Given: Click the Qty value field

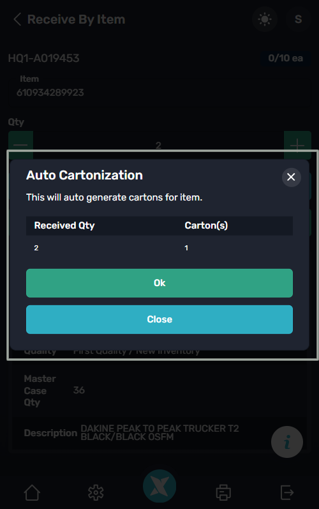Looking at the screenshot, I should [x=158, y=145].
